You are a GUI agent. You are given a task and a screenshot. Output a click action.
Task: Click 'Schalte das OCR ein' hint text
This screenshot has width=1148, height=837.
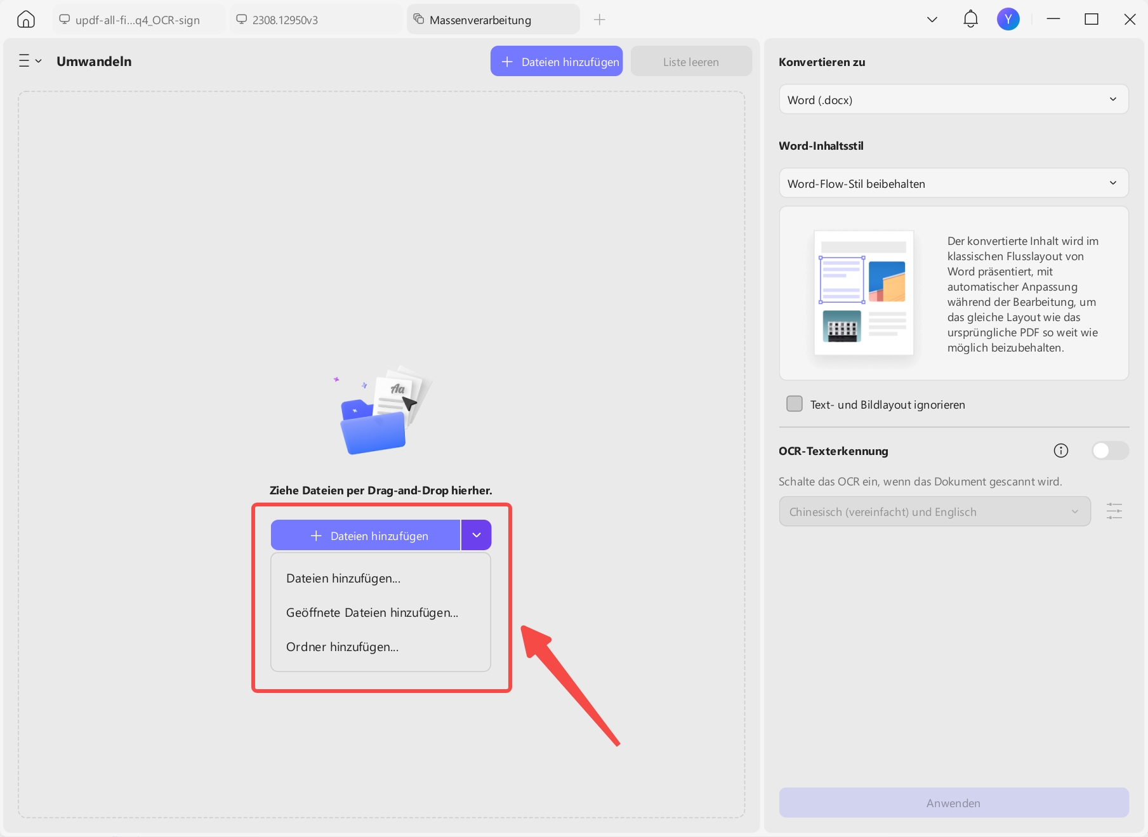[x=920, y=482]
